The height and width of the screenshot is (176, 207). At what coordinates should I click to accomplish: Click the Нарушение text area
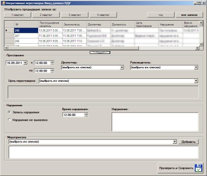pyautogui.click(x=155, y=122)
